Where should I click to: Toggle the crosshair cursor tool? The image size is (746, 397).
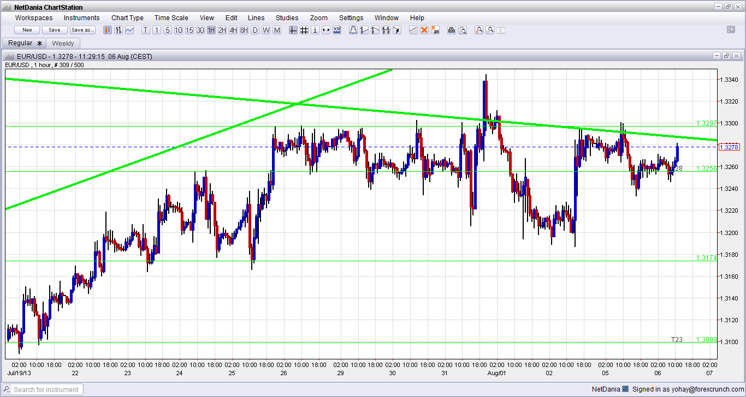pyautogui.click(x=293, y=30)
